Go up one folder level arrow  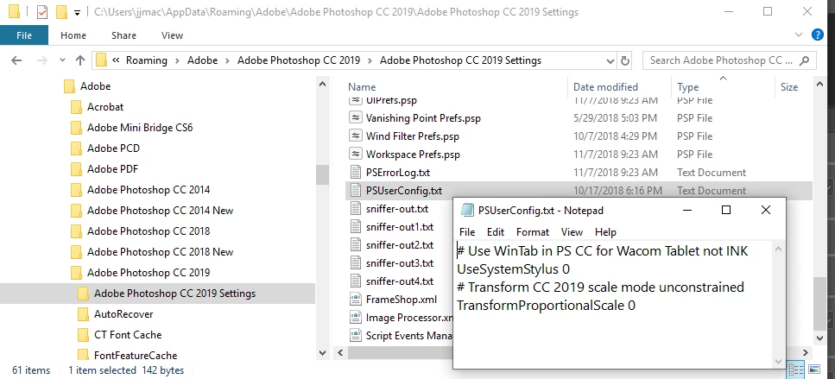[80, 60]
